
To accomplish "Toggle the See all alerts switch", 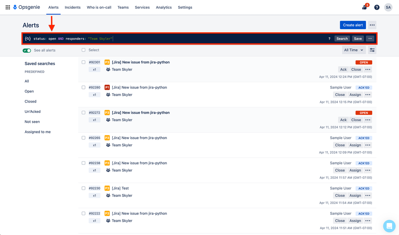I will tap(27, 50).
